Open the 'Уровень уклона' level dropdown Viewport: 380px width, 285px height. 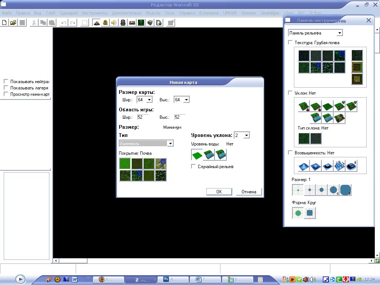[246, 135]
